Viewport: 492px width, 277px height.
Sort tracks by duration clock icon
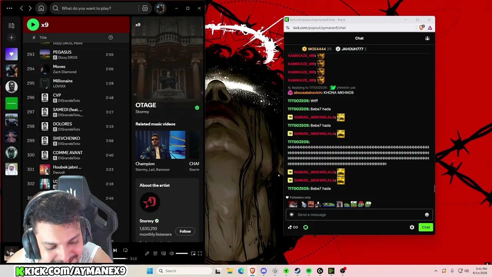pos(111,37)
